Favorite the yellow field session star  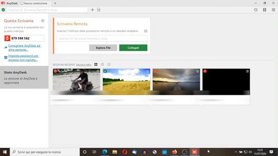[148, 71]
